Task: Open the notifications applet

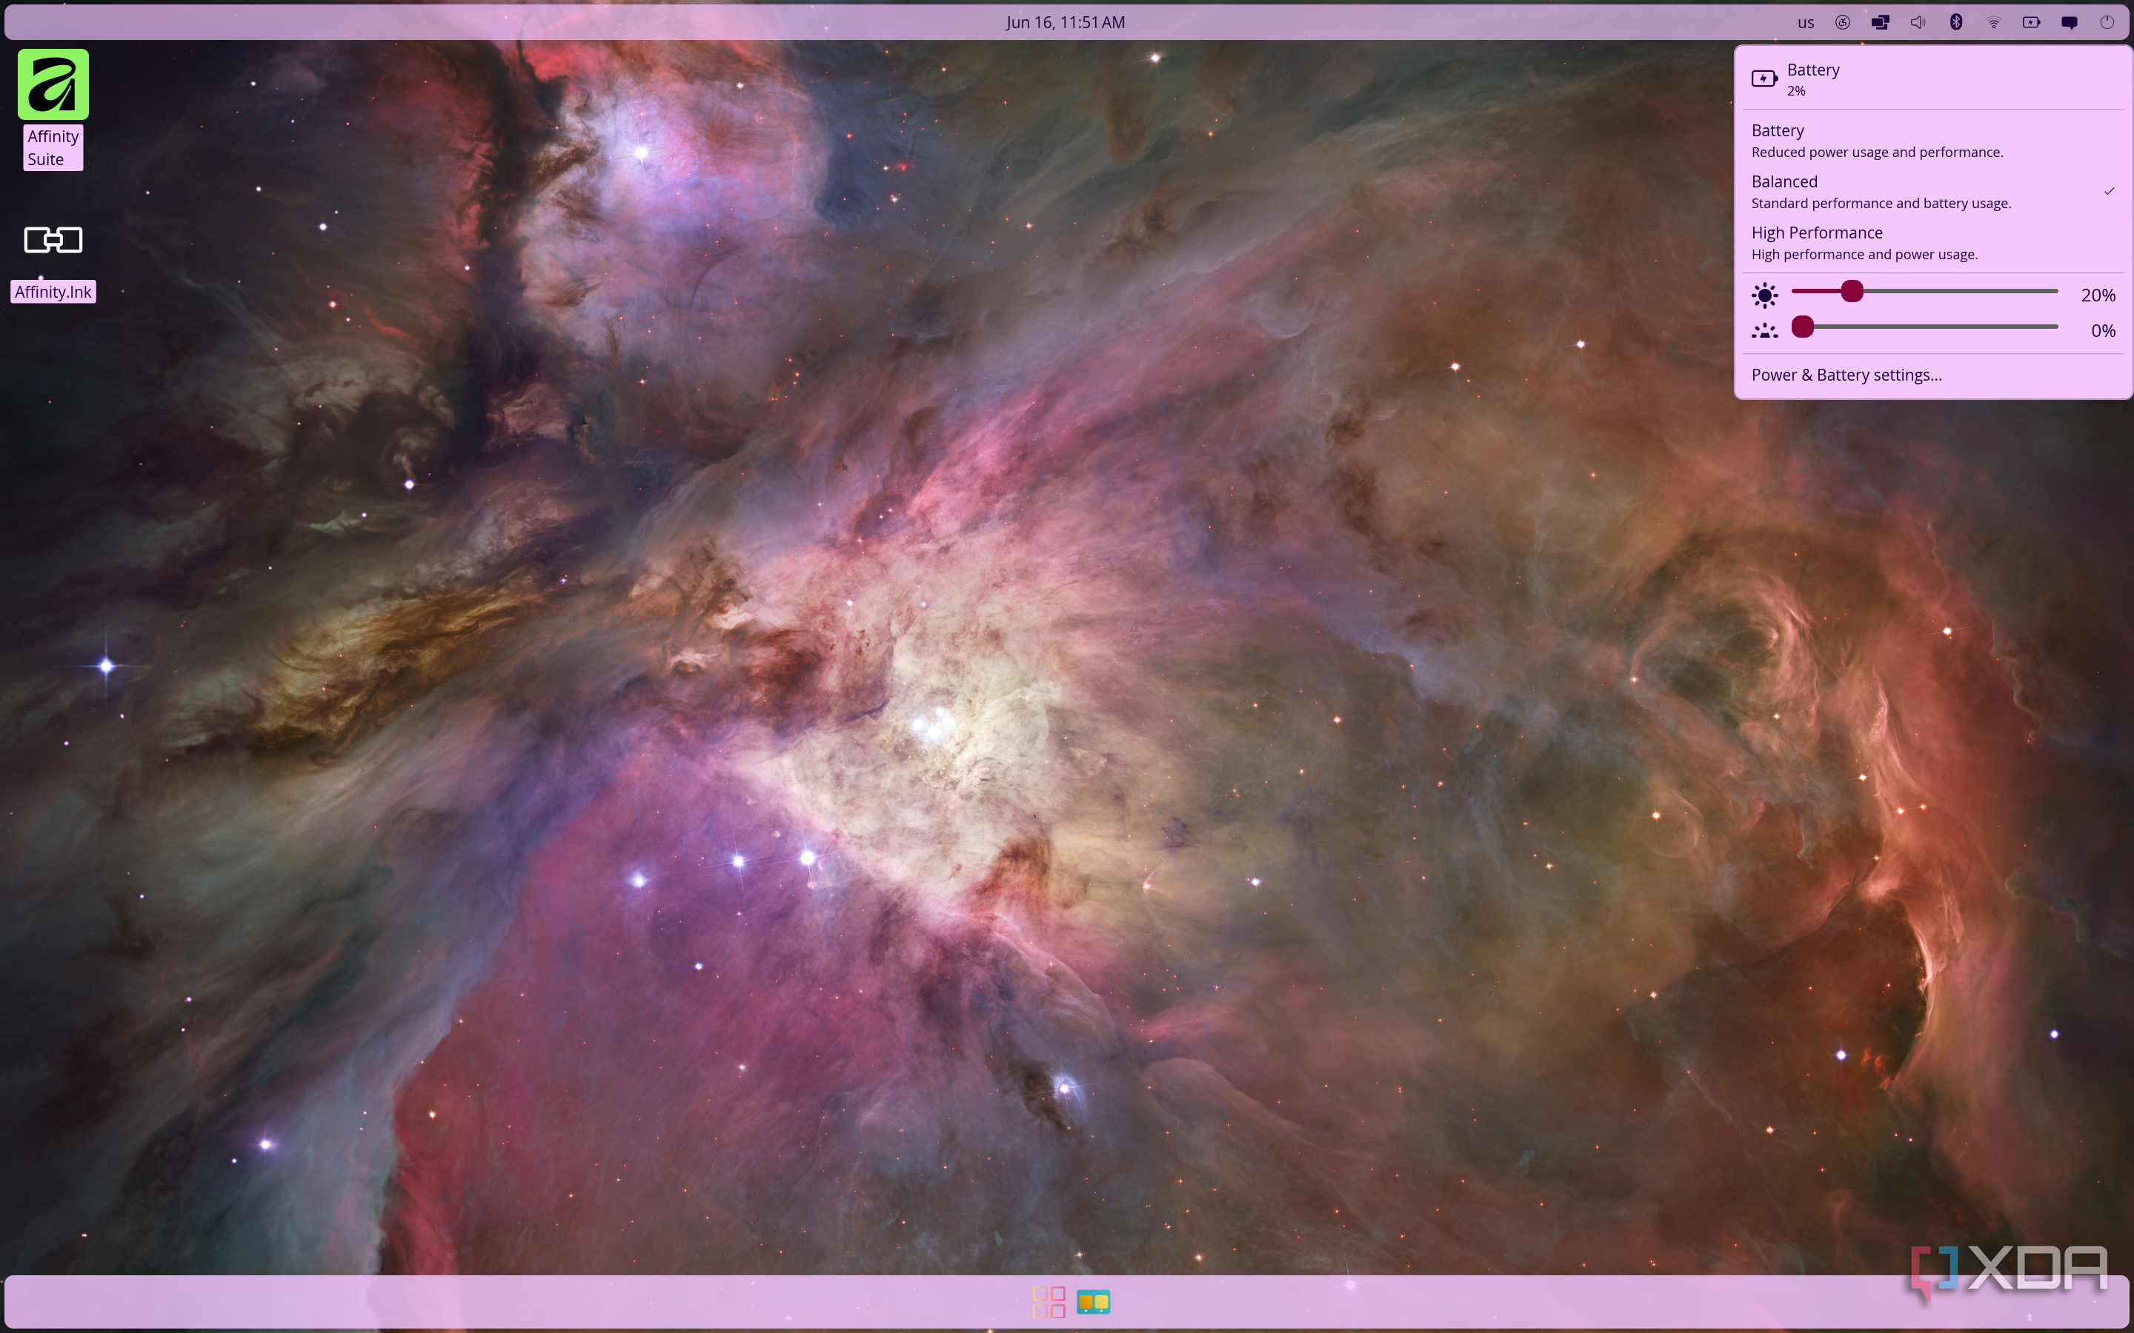Action: tap(2070, 23)
